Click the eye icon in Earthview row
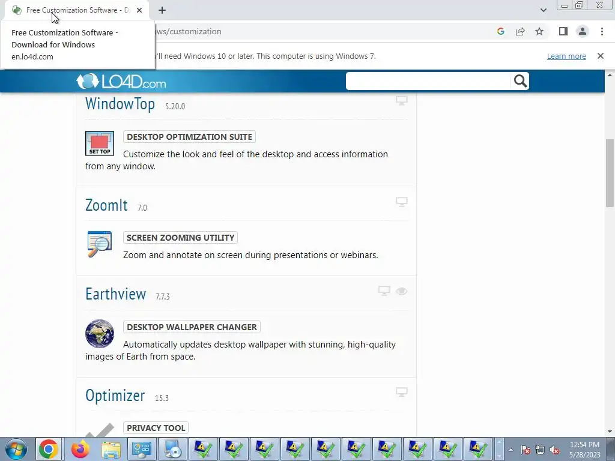Image resolution: width=615 pixels, height=461 pixels. [x=401, y=291]
